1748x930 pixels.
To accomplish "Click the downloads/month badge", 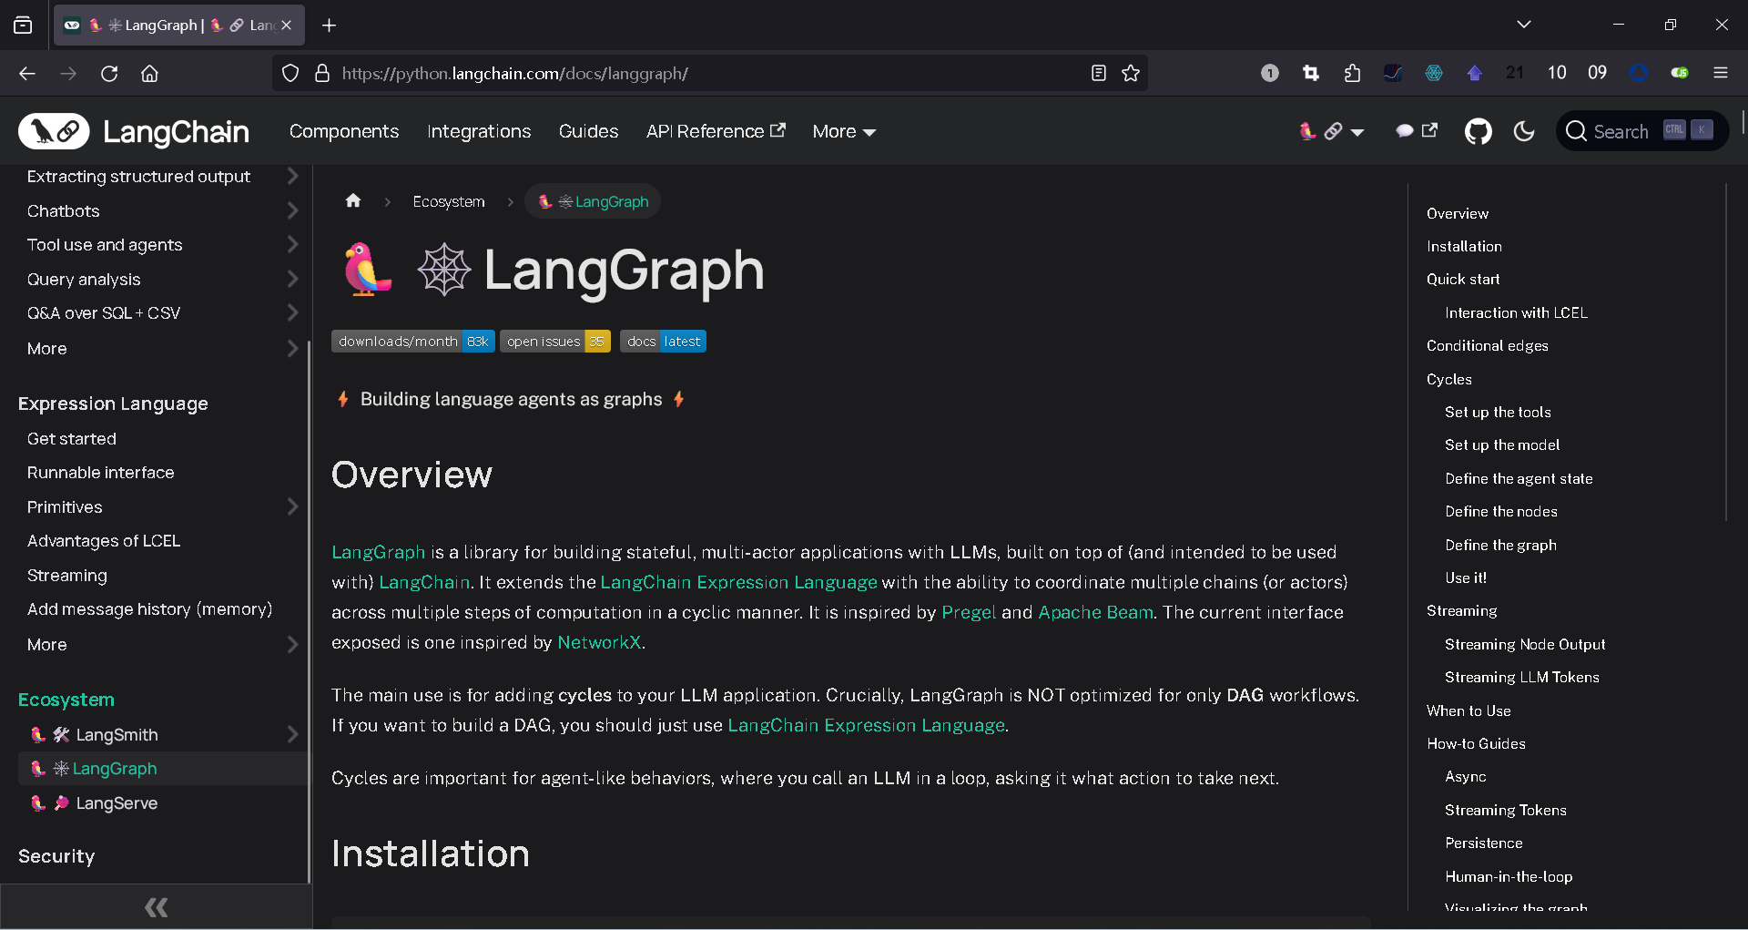I will [413, 342].
